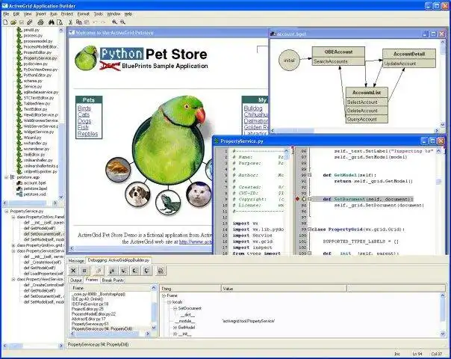Click the fish thumbnail in Pet Store page
Viewport: 451px width, 359px height.
click(118, 170)
